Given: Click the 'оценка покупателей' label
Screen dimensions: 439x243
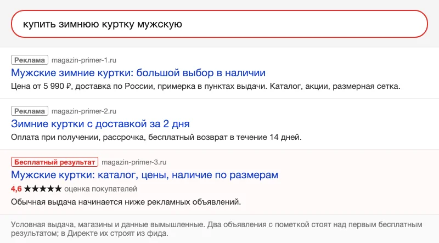Looking at the screenshot, I should 100,189.
